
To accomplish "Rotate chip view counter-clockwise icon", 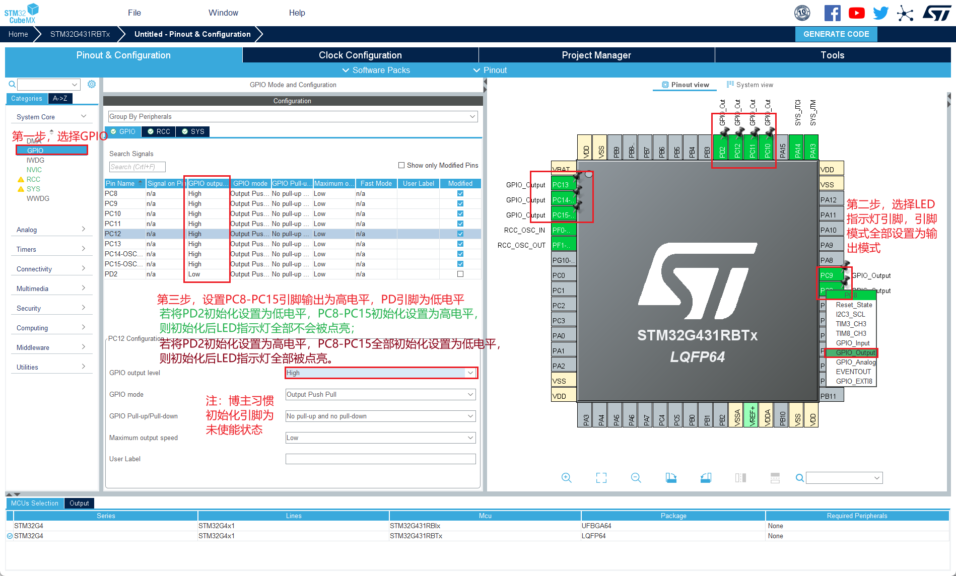I will 706,478.
